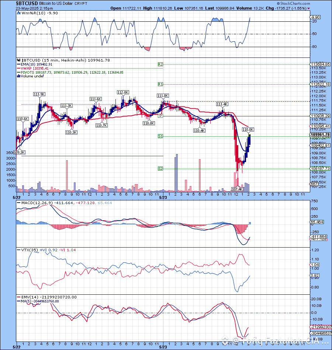The width and height of the screenshot is (332, 350).
Task: Select the Open 111722.11 value
Action: [x=126, y=8]
